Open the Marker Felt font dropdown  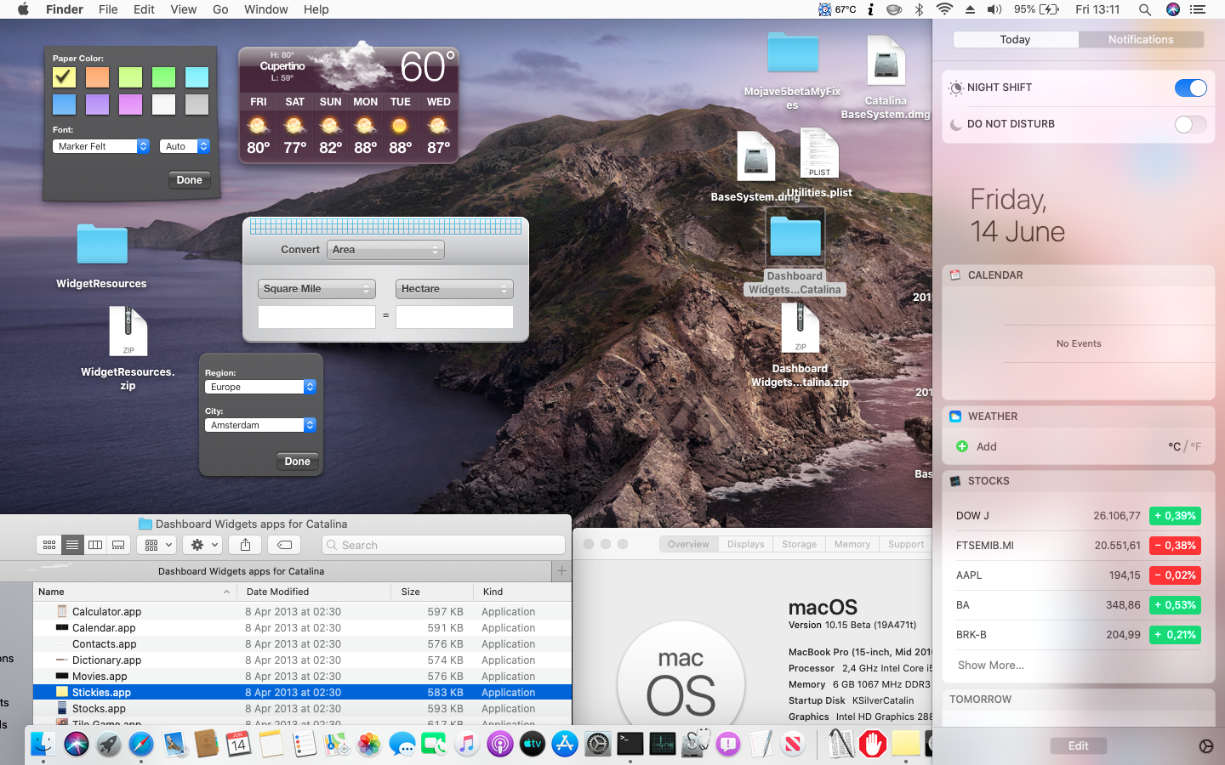[100, 146]
